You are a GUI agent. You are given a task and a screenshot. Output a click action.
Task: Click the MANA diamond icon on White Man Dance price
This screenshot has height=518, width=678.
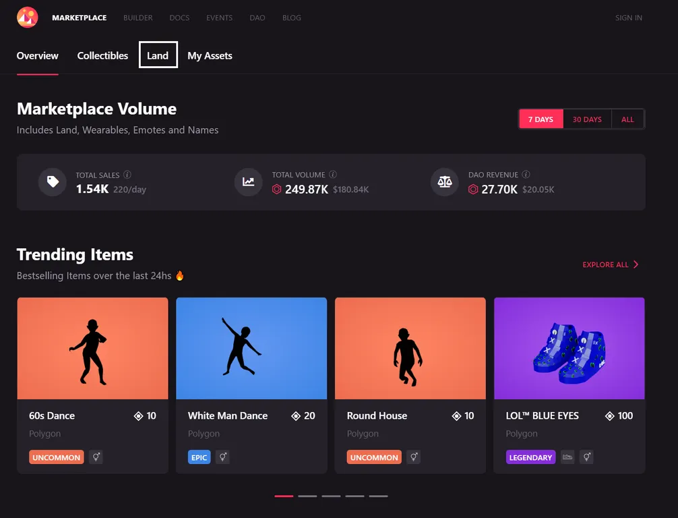(x=296, y=416)
